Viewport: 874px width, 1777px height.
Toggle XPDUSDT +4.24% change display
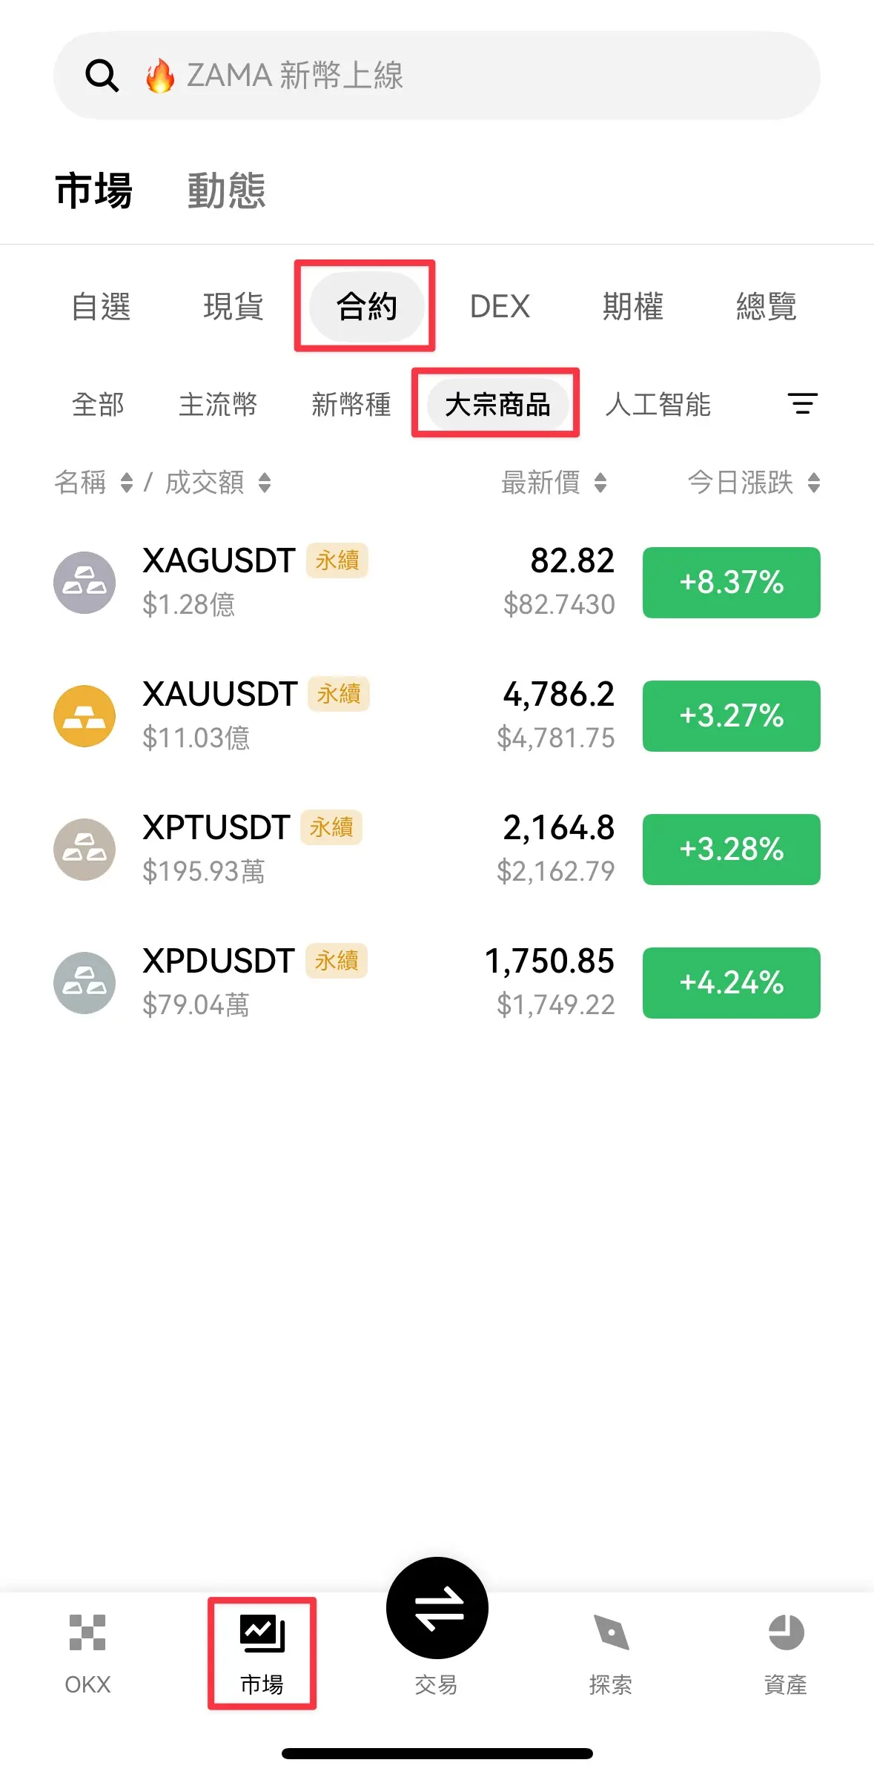tap(731, 983)
